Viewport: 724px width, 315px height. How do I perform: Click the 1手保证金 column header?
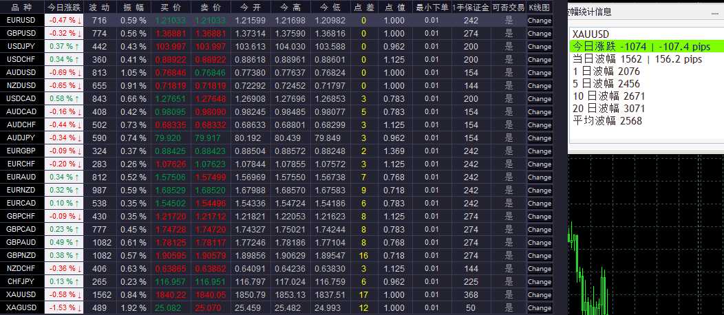[471, 8]
